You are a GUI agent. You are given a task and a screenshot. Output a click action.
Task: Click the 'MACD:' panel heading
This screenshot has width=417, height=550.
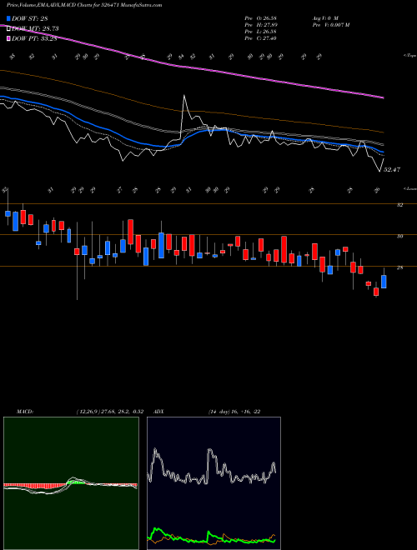coord(24,412)
